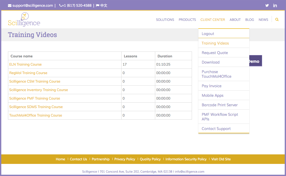Open the PRODUCTS menu
286x176 pixels.
coord(187,20)
